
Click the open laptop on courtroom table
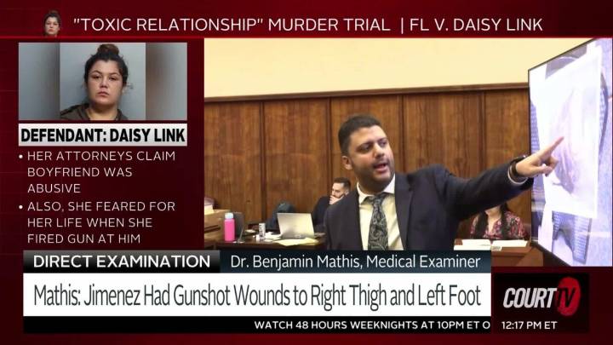pyautogui.click(x=296, y=226)
